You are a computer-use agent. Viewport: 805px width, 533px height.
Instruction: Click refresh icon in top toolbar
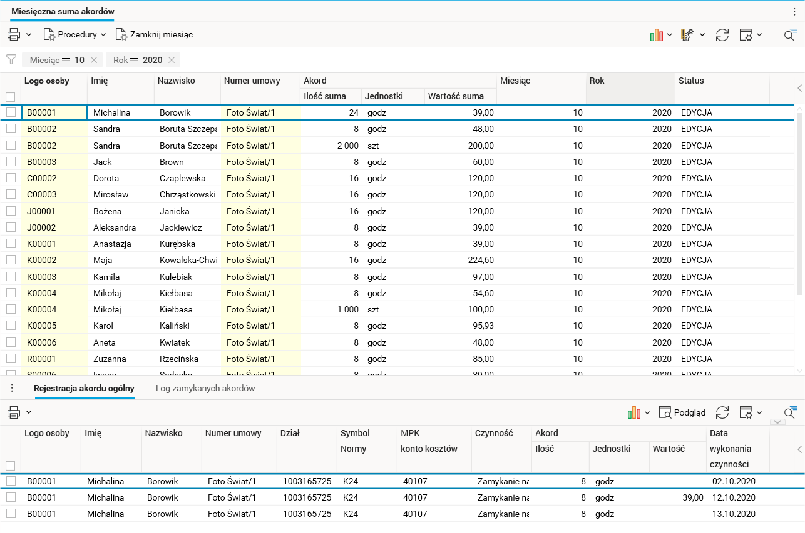click(722, 35)
